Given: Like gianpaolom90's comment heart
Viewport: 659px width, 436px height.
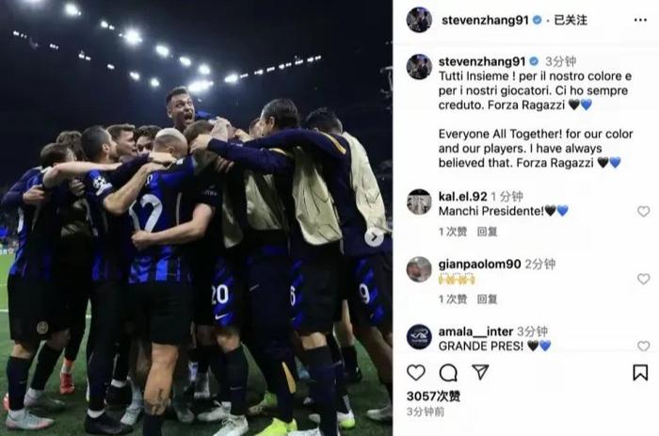Looking at the screenshot, I should (x=643, y=279).
